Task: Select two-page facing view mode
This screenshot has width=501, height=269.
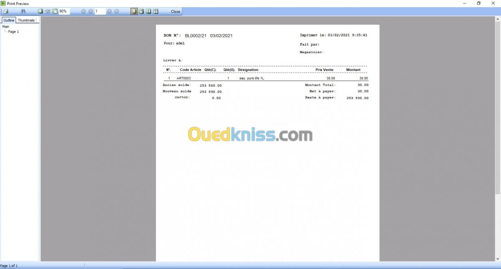Action: pos(149,11)
